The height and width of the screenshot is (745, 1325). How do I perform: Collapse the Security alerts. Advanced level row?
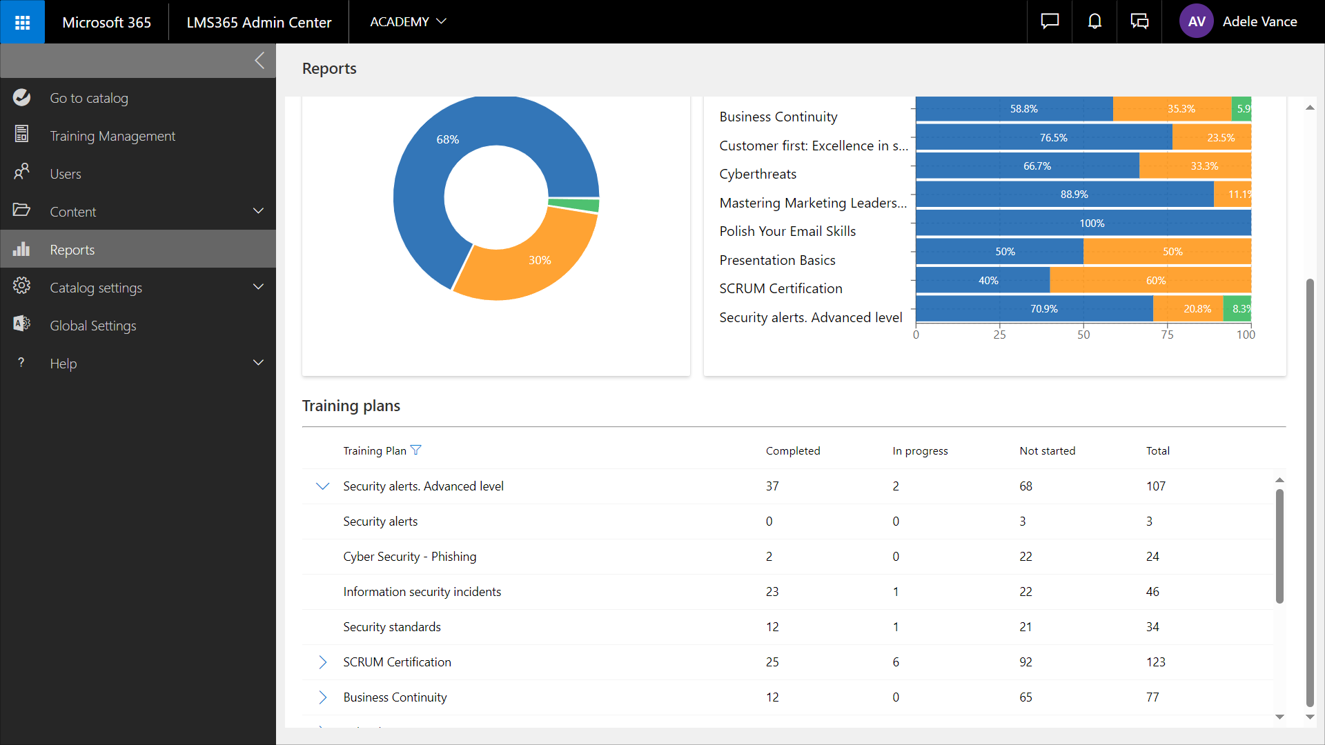coord(322,486)
